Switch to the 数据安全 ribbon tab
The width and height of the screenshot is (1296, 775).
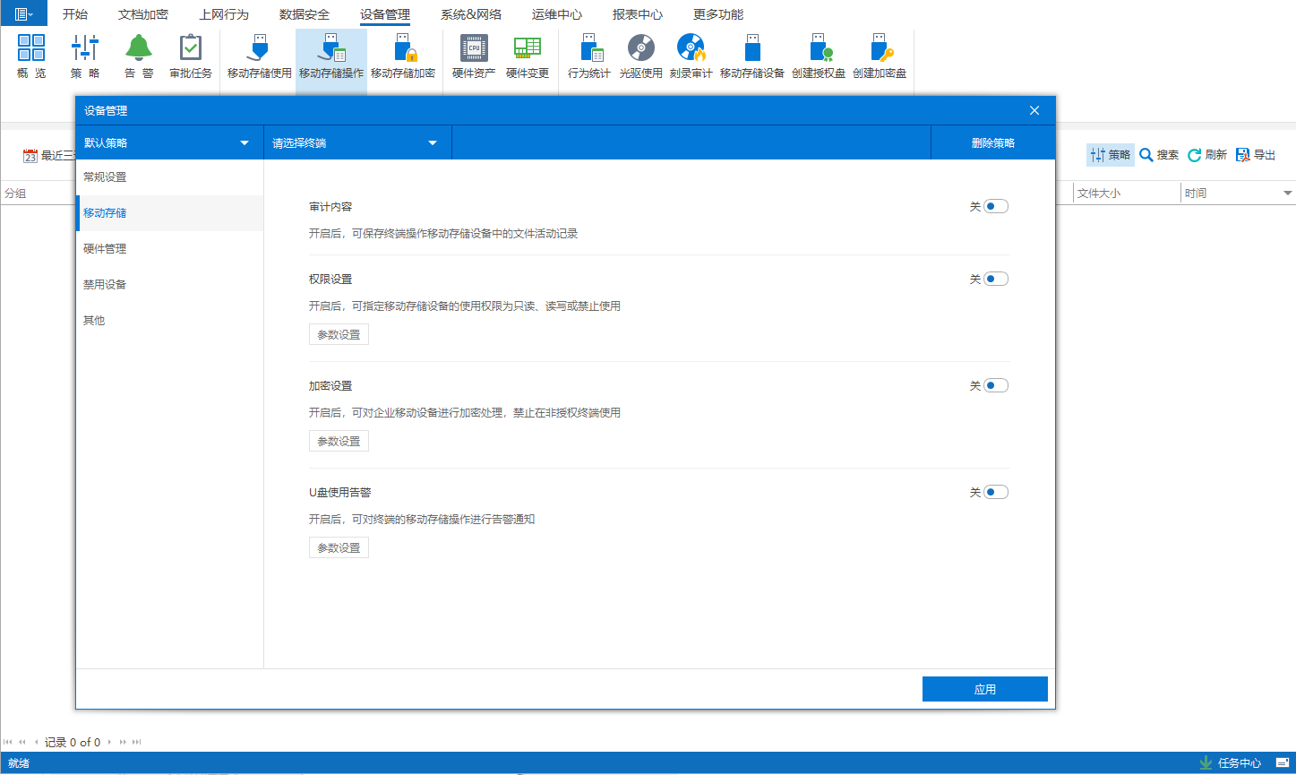coord(304,14)
